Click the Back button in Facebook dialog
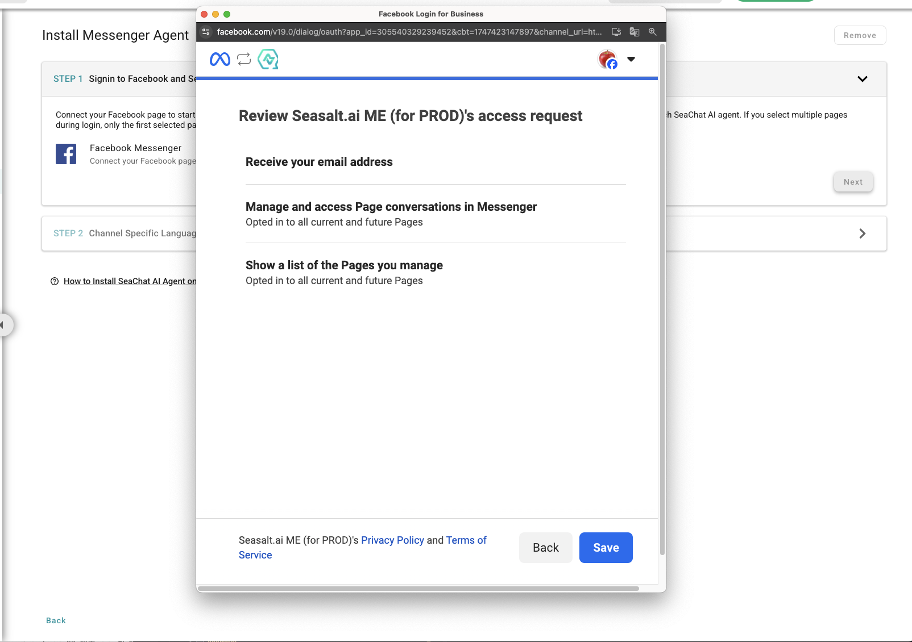912x642 pixels. click(x=546, y=548)
